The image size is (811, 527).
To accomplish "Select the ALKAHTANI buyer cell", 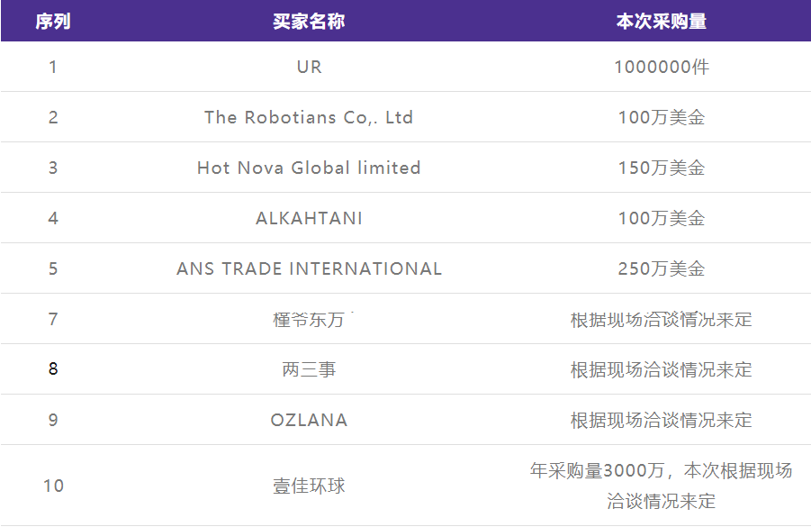I will tap(310, 219).
